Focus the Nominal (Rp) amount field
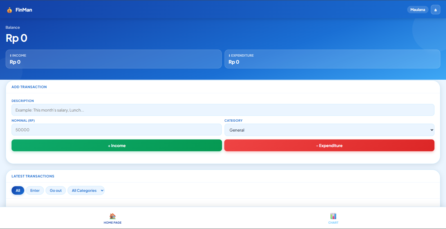This screenshot has height=229, width=446. pos(116,130)
